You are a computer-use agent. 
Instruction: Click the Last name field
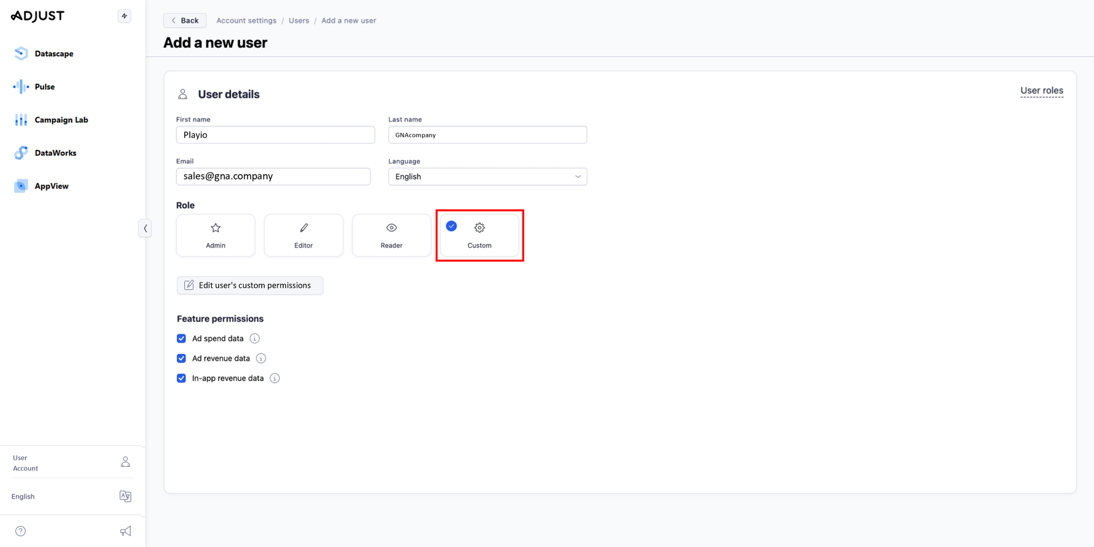(x=488, y=135)
